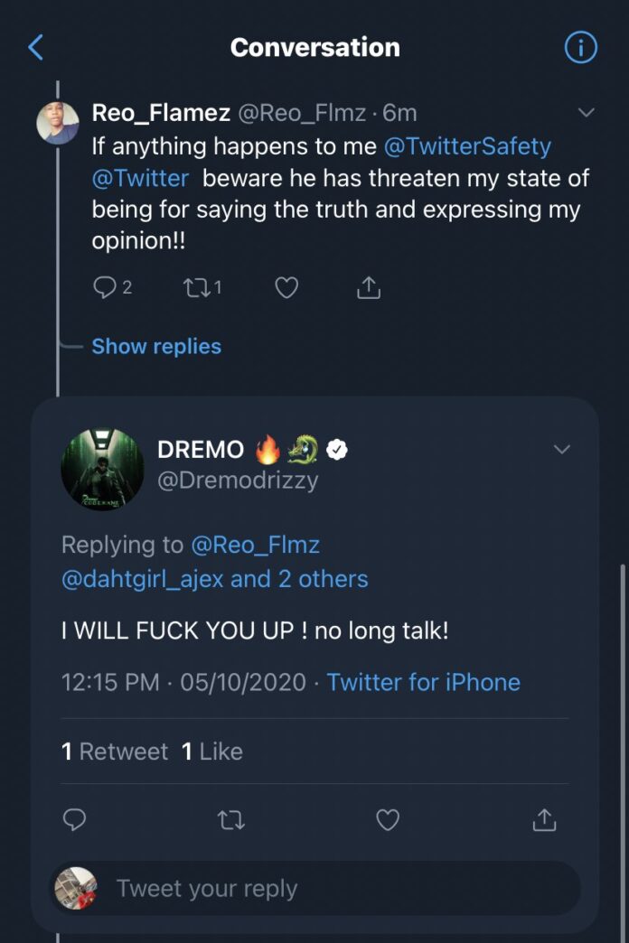This screenshot has height=943, width=629.
Task: View the 1 Retweet list
Action: point(115,752)
